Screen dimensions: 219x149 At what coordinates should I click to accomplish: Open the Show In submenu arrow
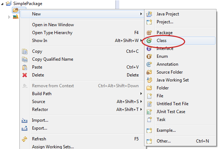click(141, 41)
